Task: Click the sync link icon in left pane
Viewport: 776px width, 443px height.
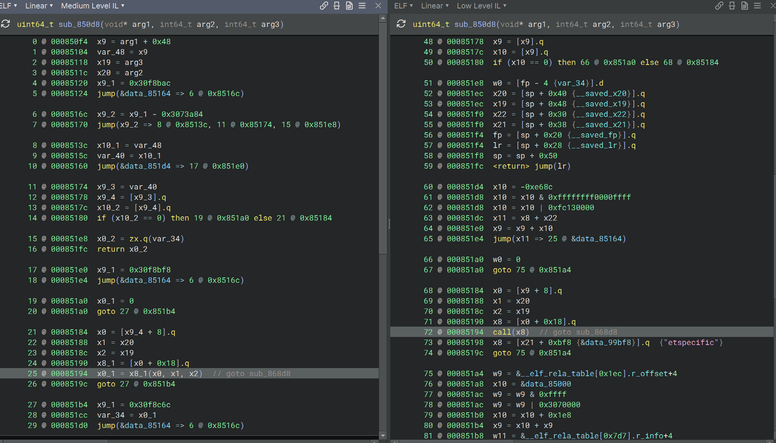Action: (x=324, y=5)
